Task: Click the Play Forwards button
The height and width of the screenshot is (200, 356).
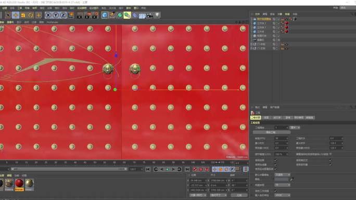Action: tap(168, 169)
